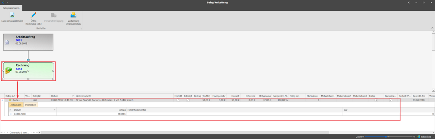The width and height of the screenshot is (435, 139).
Task: Open ribbon display options icon in title bar
Action: [x=409, y=2]
